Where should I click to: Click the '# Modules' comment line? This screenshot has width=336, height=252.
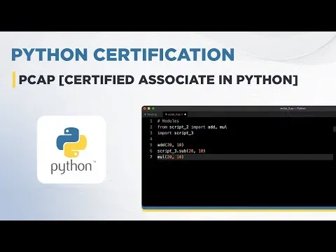pos(168,121)
